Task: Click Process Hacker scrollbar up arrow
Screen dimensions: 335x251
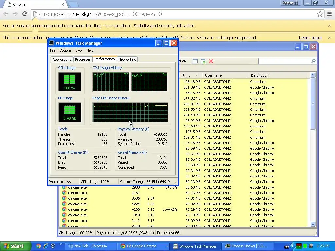Action: [x=313, y=75]
